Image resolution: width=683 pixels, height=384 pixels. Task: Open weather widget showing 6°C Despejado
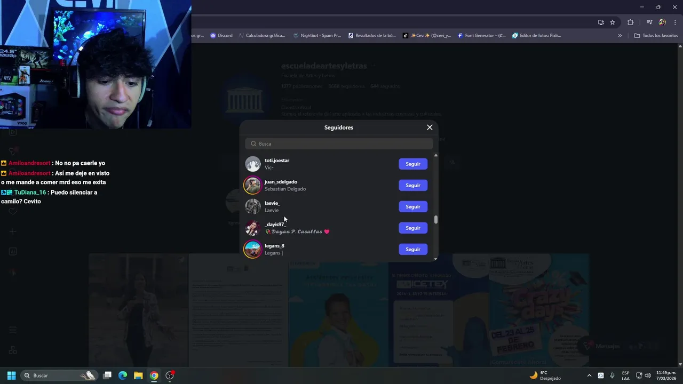[x=545, y=375]
